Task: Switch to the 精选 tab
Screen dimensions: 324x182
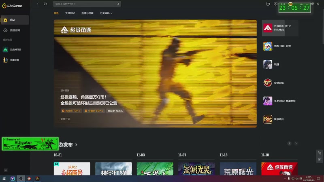Action: click(56, 13)
